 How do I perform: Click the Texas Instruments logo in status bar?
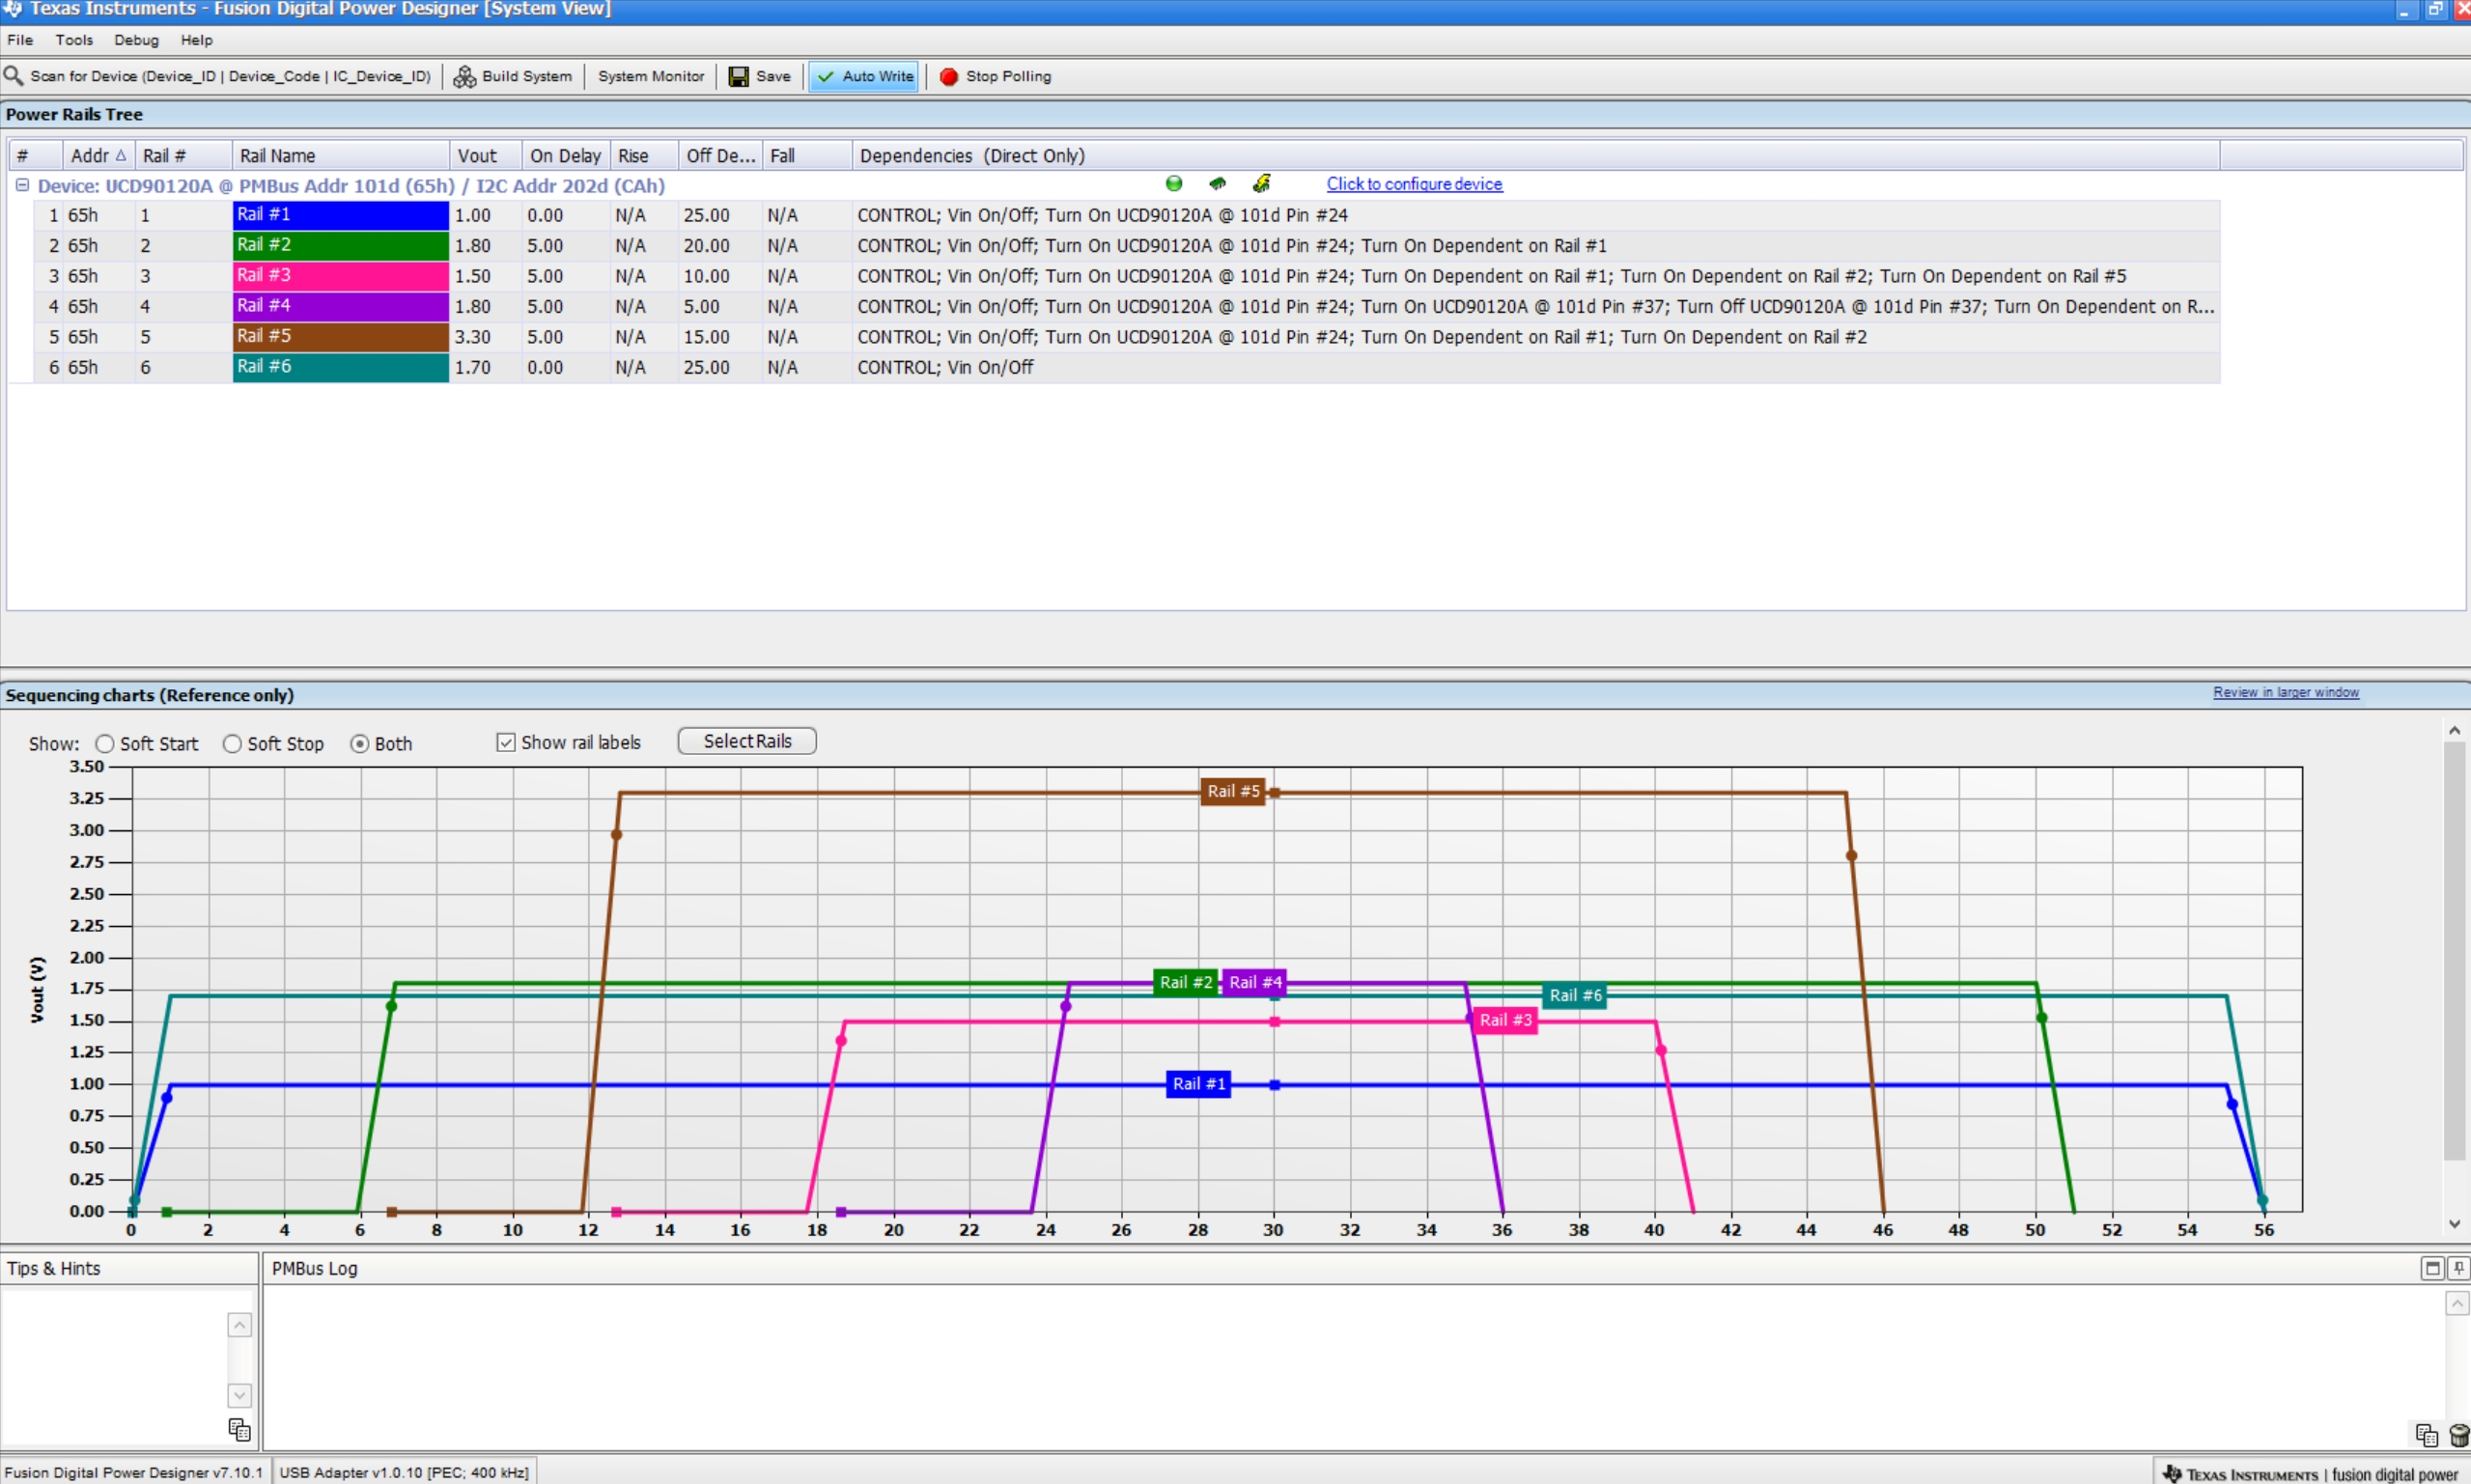coord(2172,1473)
